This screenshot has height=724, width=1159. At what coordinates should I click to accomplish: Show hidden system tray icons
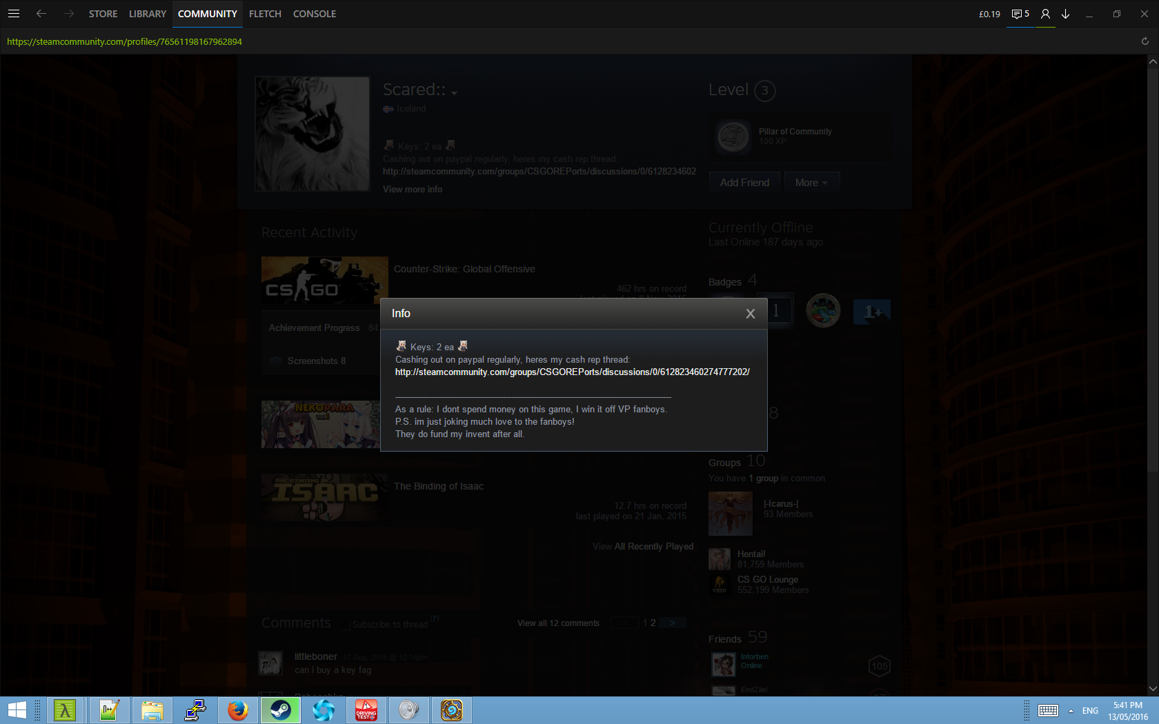1071,710
